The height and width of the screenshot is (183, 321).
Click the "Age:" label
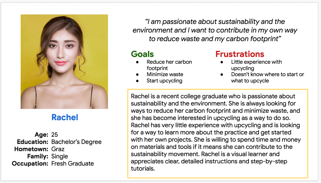(x=41, y=135)
